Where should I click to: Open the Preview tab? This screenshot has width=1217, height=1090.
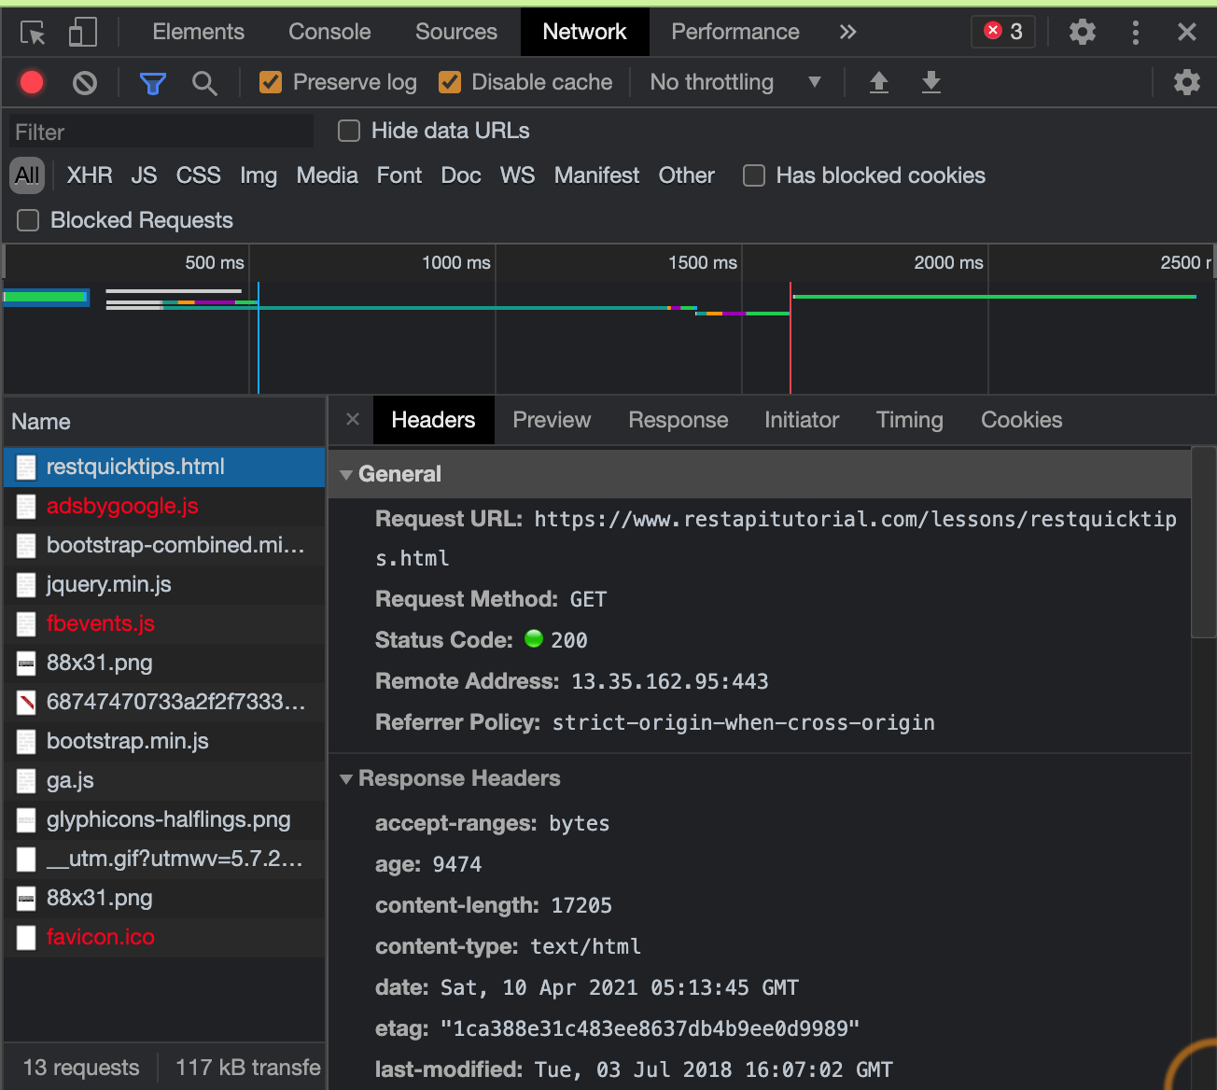(x=552, y=420)
